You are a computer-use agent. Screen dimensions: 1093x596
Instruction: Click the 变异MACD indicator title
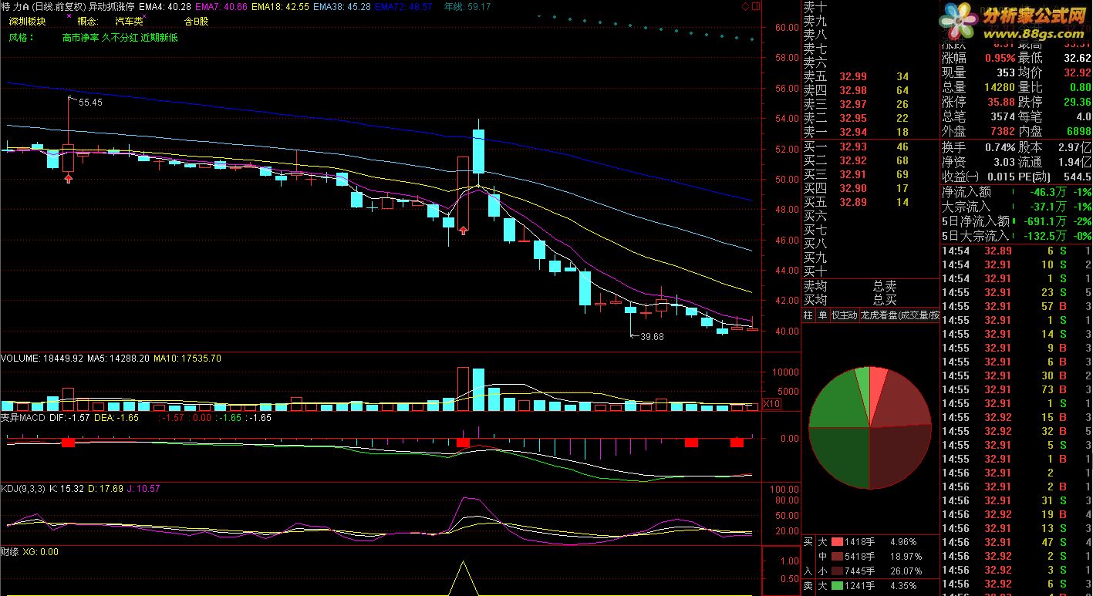tap(23, 417)
